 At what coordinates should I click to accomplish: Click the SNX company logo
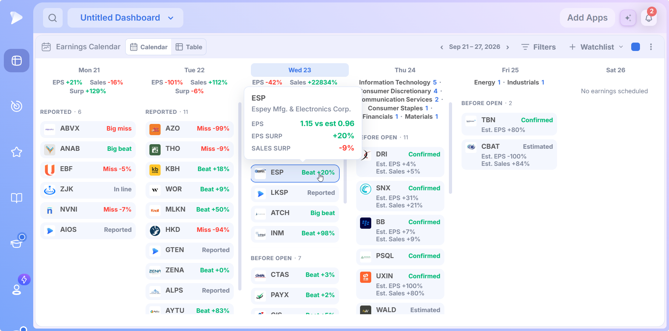tap(366, 189)
